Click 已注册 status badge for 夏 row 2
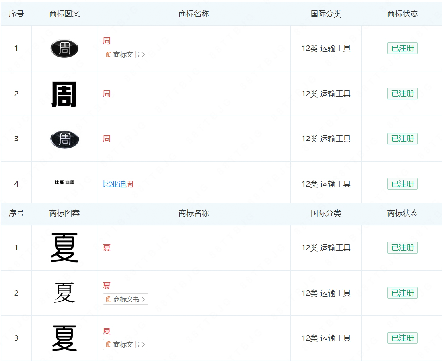The image size is (442, 361). pos(403,293)
